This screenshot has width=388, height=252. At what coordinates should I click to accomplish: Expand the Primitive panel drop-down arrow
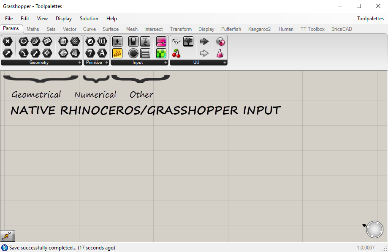tap(106, 62)
